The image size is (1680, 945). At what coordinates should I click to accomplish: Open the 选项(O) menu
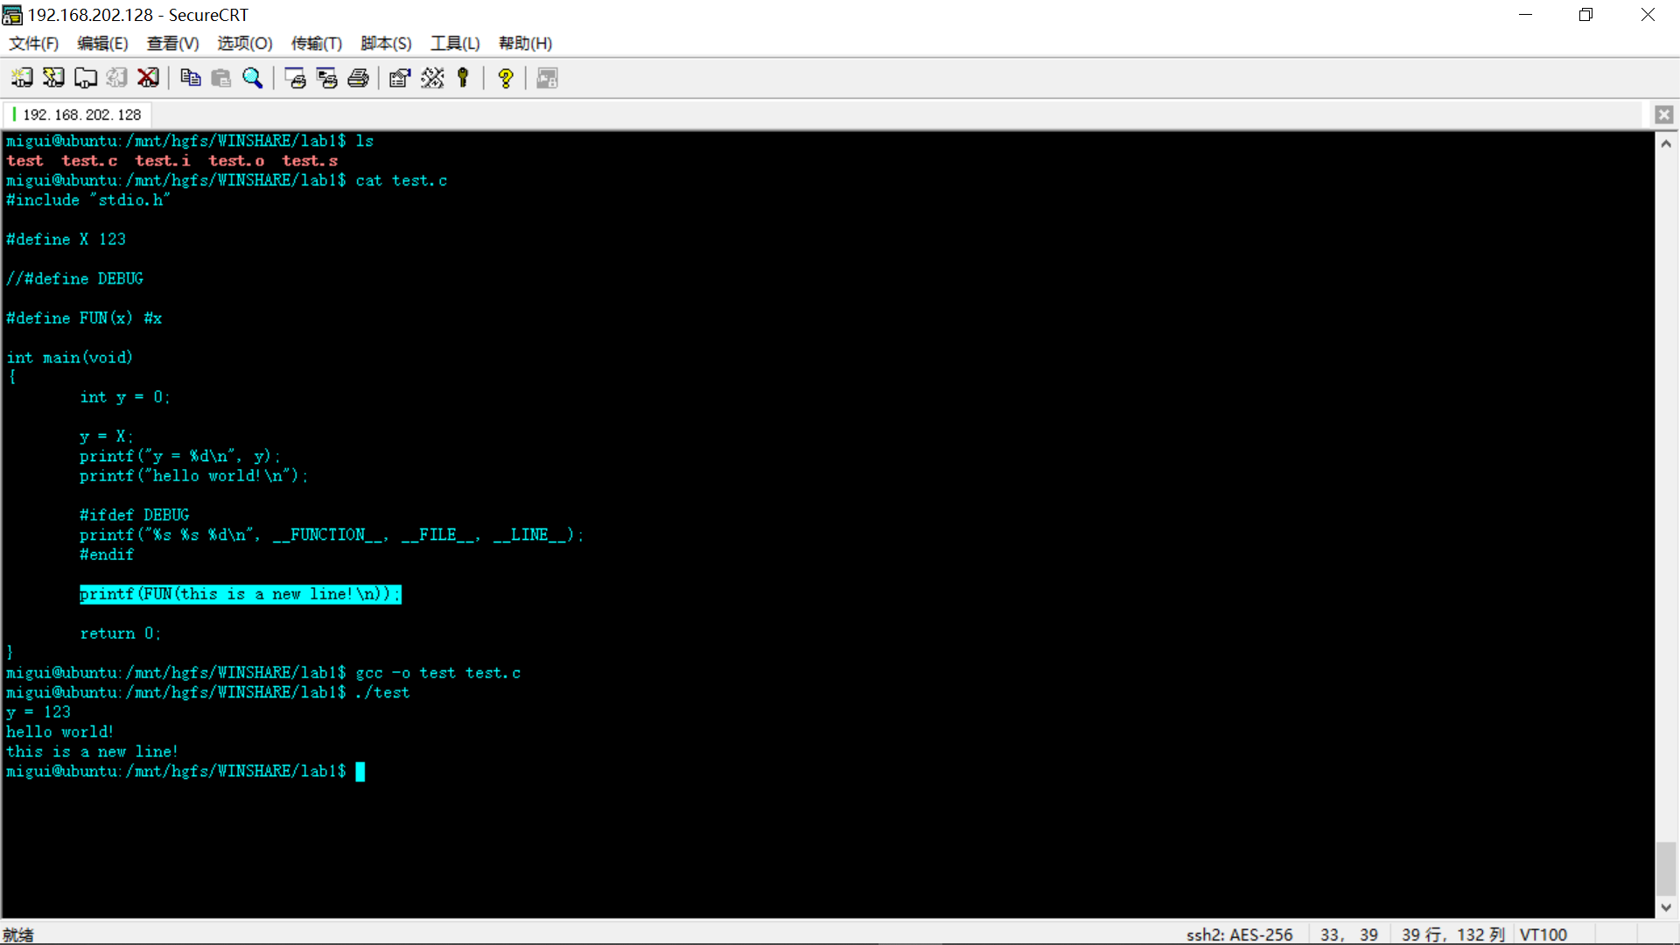pyautogui.click(x=245, y=43)
